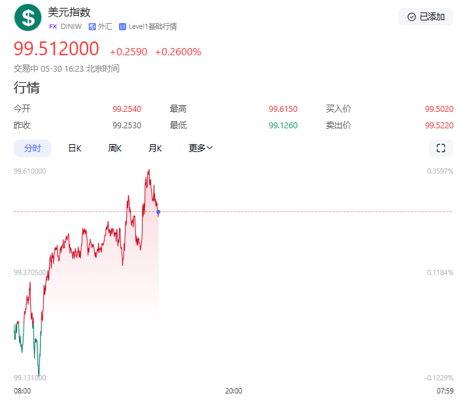Select the 分时 tab
460x404 pixels.
click(33, 148)
